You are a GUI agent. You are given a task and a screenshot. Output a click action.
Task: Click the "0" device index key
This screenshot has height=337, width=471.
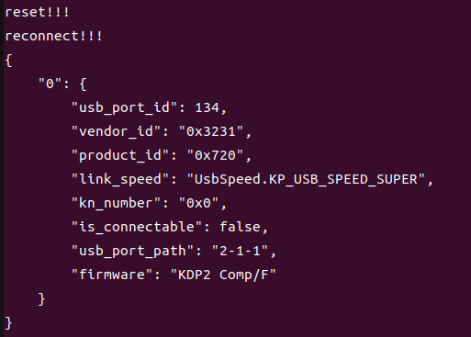50,84
